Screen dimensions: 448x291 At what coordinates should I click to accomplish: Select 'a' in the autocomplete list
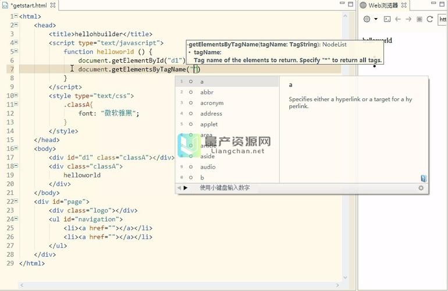227,81
